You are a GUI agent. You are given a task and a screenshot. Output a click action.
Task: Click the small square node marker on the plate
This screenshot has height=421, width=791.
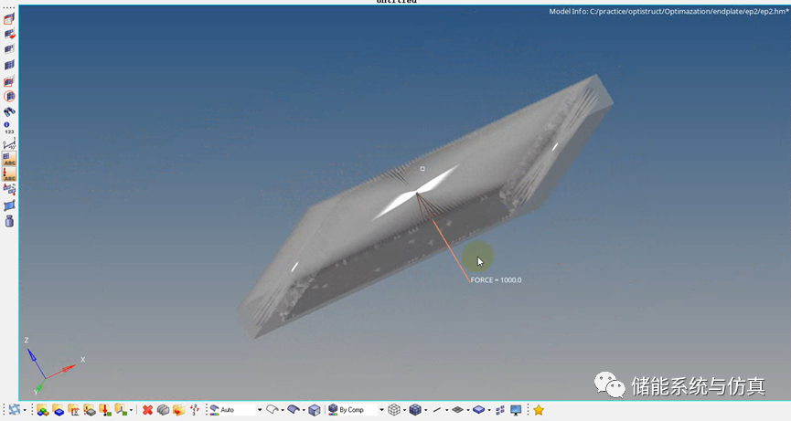tap(422, 169)
